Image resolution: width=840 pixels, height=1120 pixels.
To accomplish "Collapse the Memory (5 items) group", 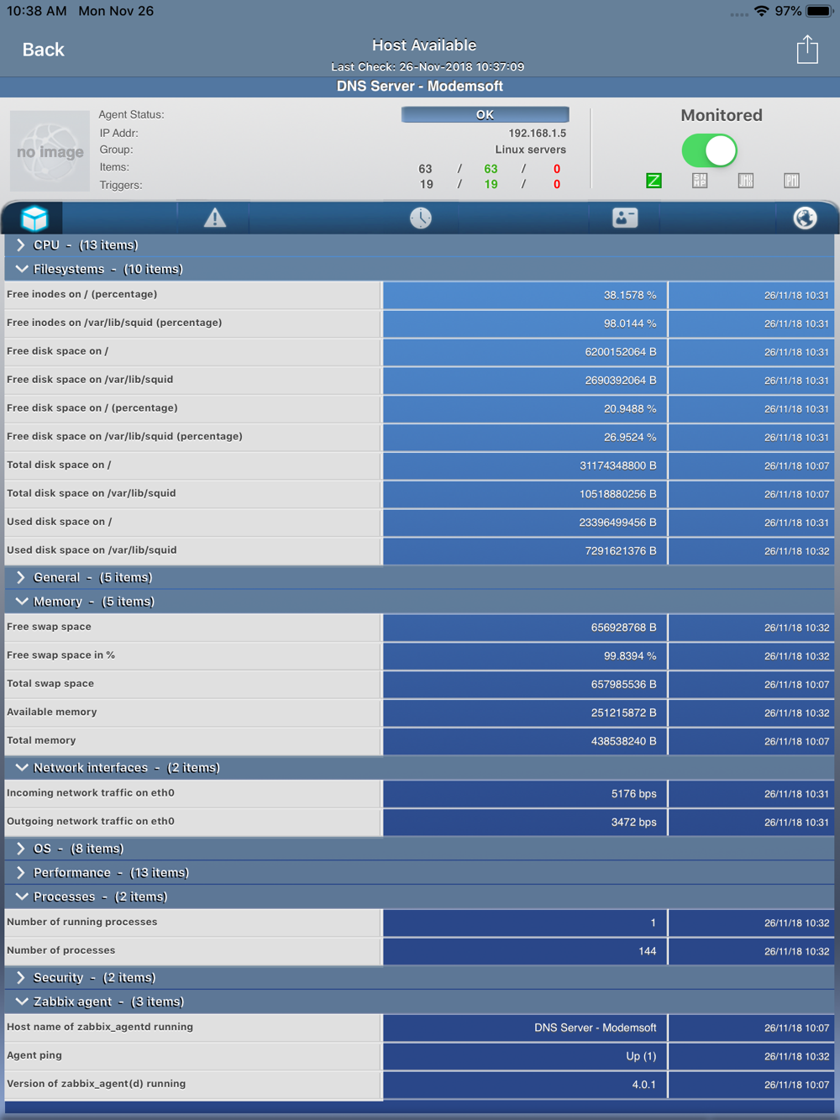I will [420, 602].
